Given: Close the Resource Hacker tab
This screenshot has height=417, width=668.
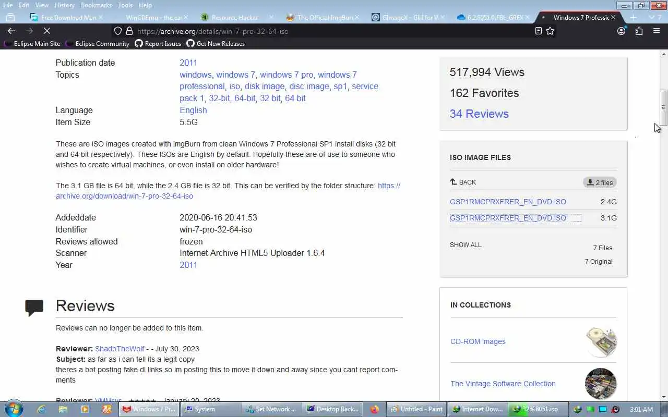Looking at the screenshot, I should (271, 17).
